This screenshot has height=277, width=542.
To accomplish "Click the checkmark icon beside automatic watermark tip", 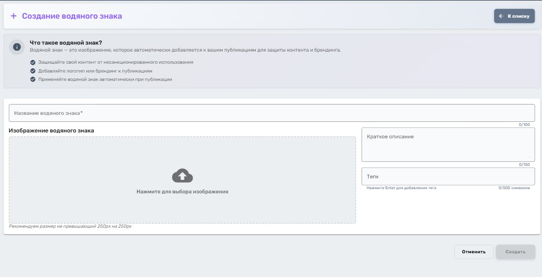I will pyautogui.click(x=32, y=79).
